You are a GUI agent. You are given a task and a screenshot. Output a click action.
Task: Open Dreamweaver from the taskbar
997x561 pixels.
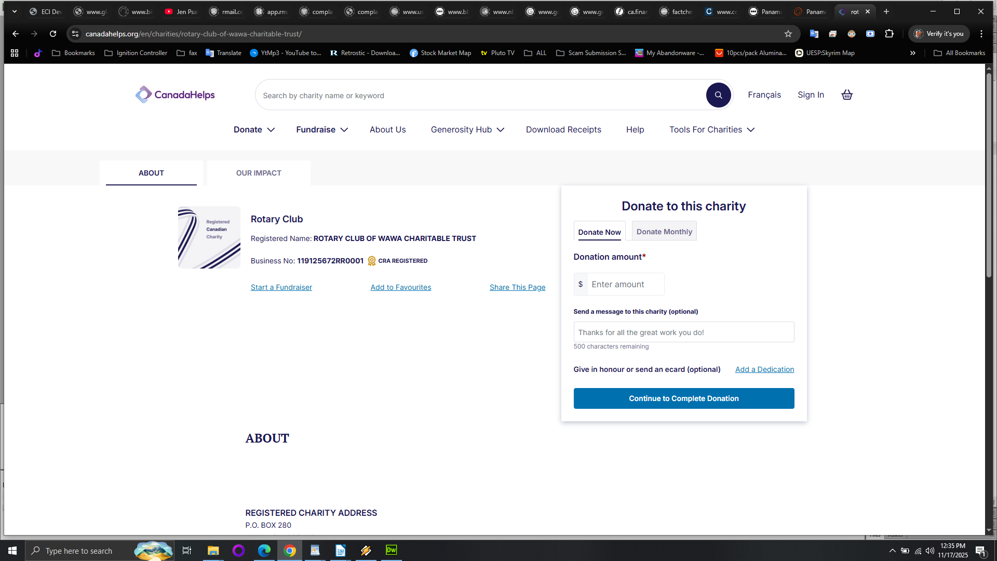point(391,550)
